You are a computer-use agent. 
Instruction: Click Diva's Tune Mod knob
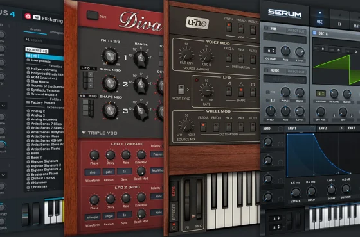110,83
